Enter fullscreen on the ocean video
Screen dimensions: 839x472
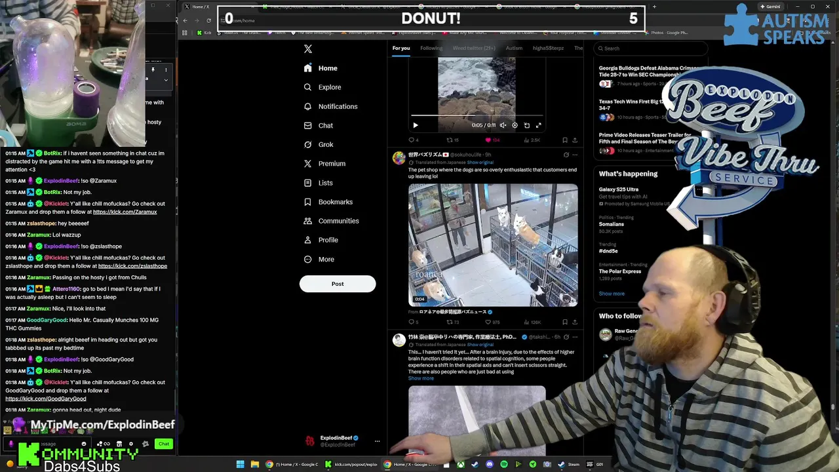pyautogui.click(x=539, y=125)
